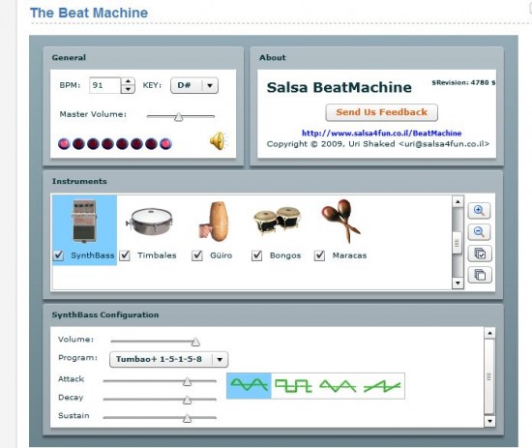Image resolution: width=532 pixels, height=448 pixels.
Task: Click the Instruments list scroll up arrow
Action: pos(458,201)
